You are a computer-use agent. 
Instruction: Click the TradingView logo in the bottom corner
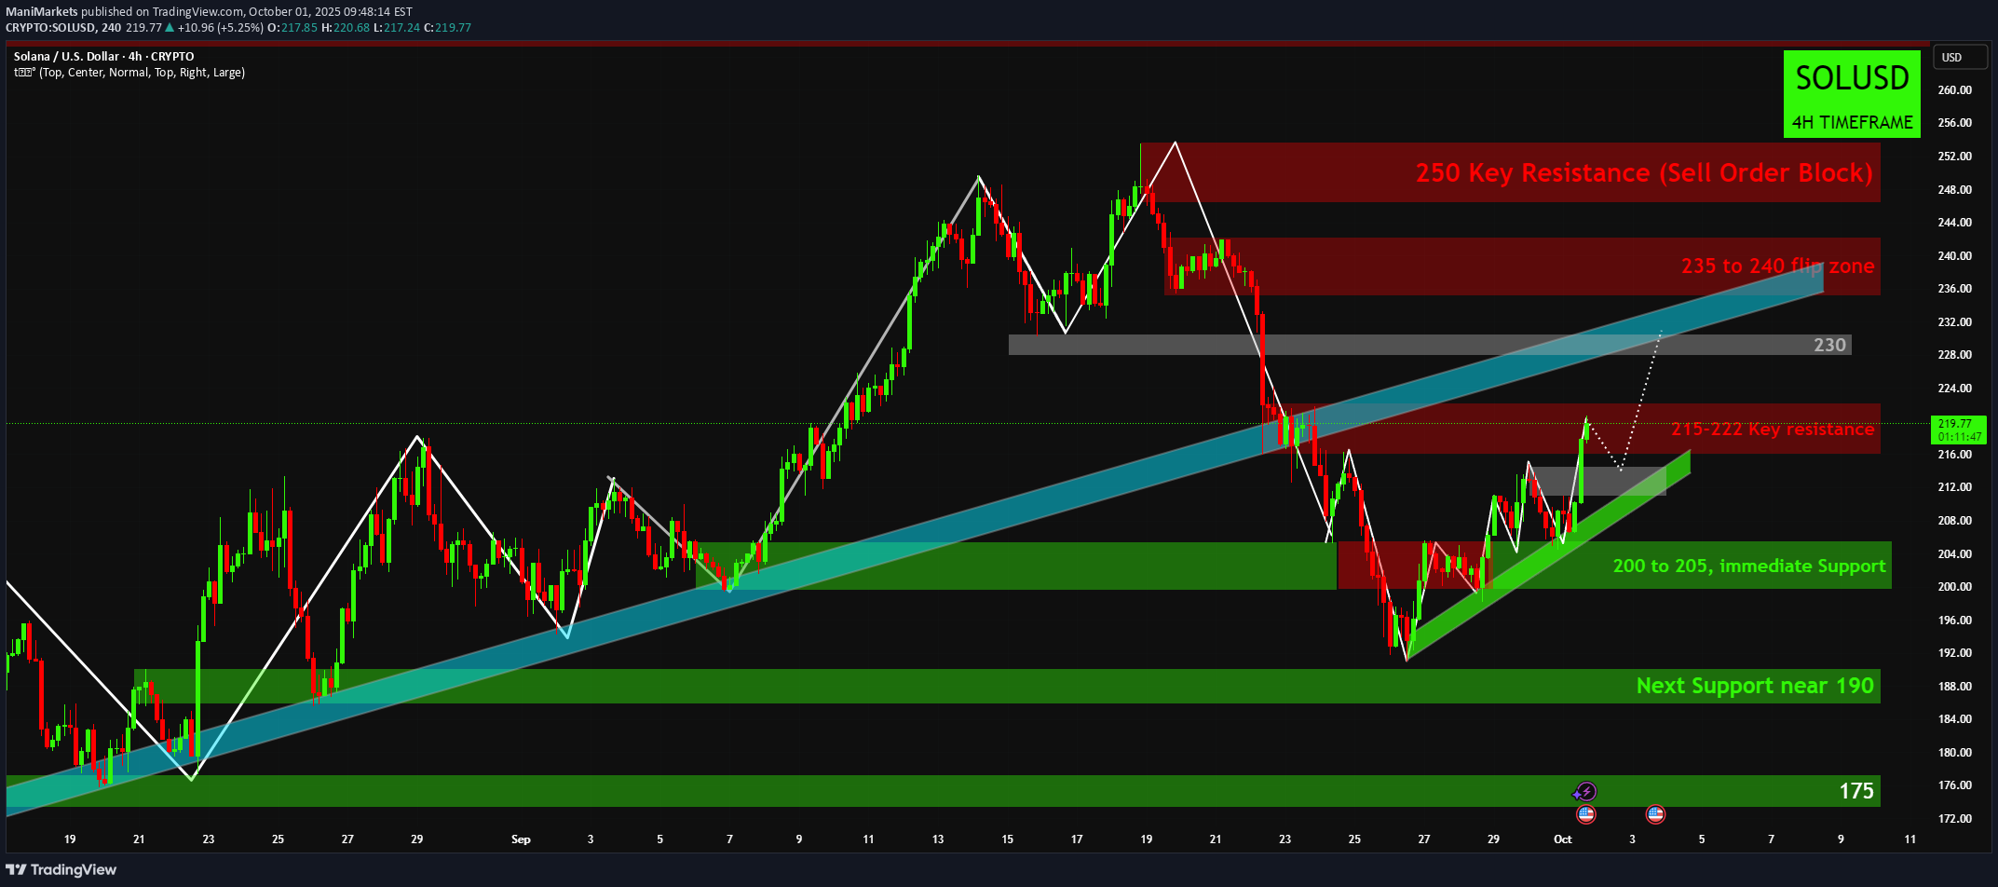[61, 869]
